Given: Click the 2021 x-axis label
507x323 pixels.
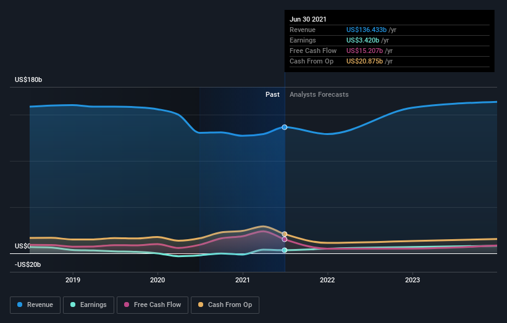Looking at the screenshot, I should click(243, 280).
